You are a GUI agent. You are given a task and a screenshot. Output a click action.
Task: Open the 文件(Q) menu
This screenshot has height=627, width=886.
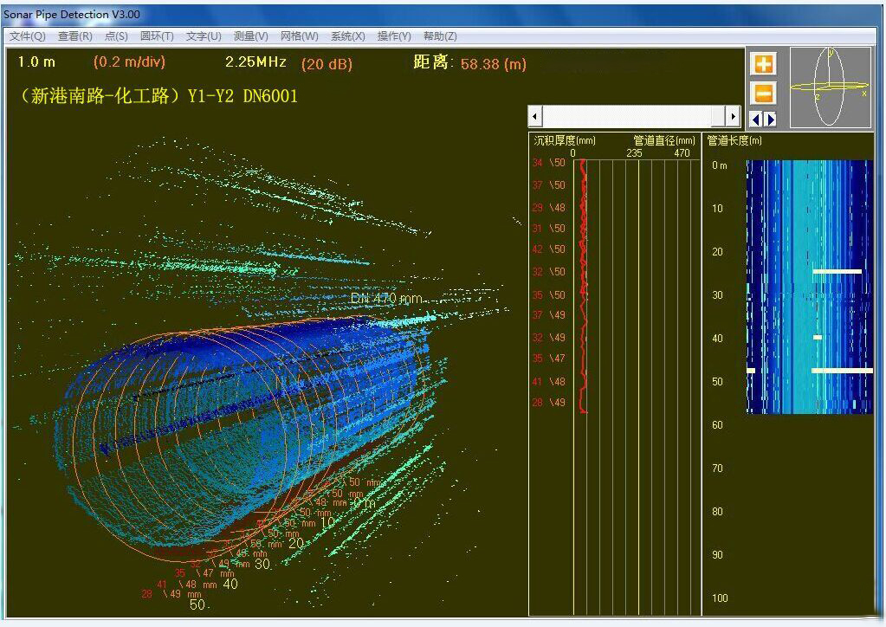tap(27, 36)
